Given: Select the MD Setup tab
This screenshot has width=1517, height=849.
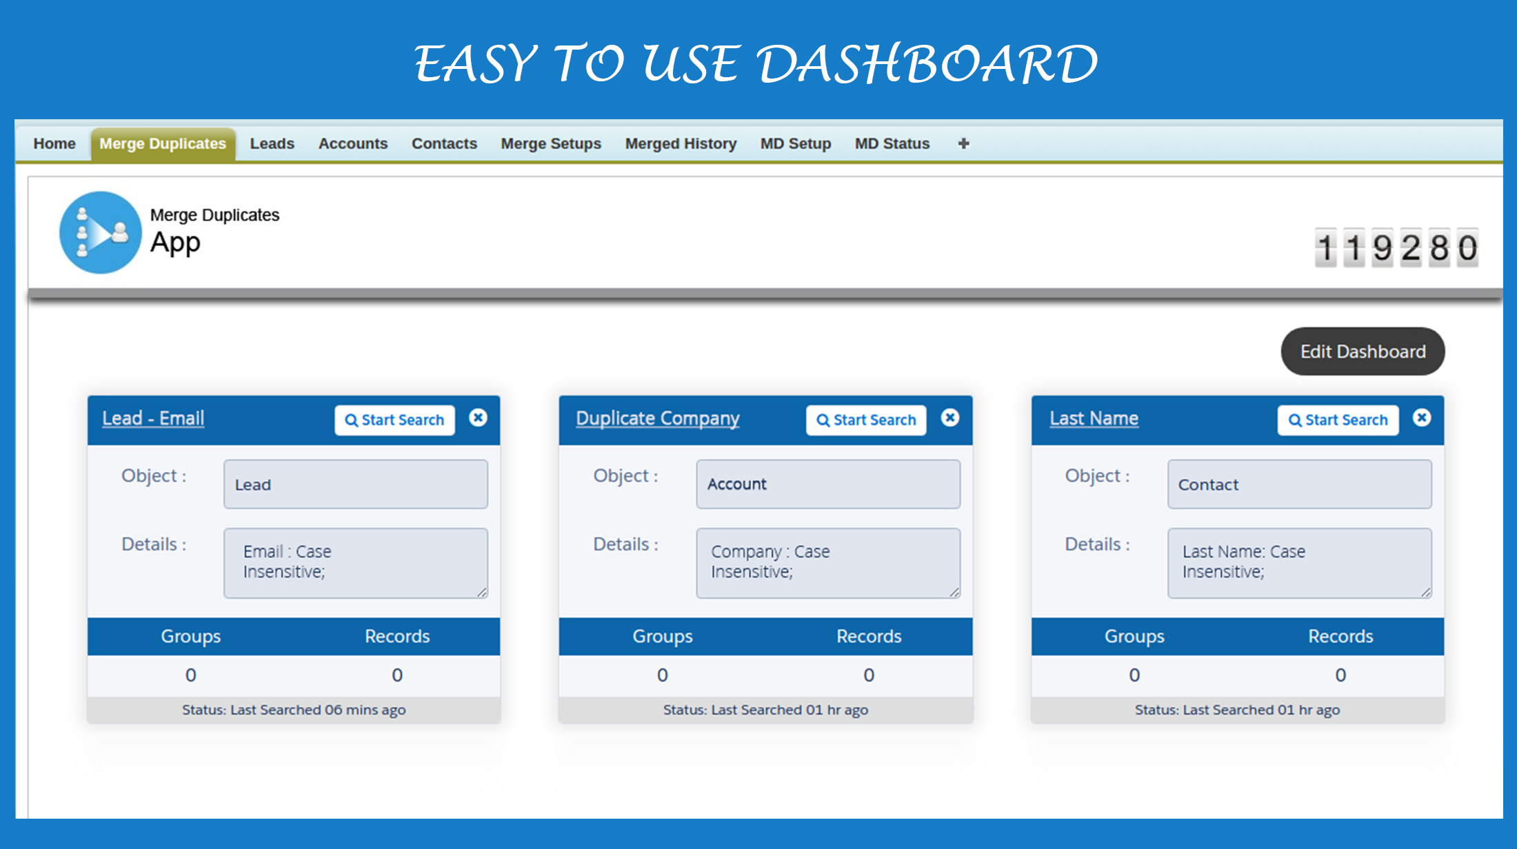Looking at the screenshot, I should (795, 143).
